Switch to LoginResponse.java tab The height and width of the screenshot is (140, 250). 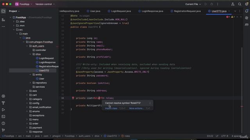point(151,11)
